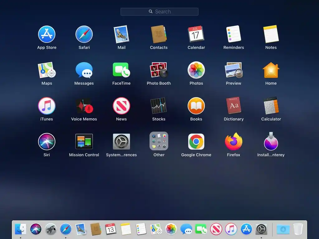Screen dimensions: 319x239
Task: Open Messages in Launchpad grid
Action: click(84, 70)
